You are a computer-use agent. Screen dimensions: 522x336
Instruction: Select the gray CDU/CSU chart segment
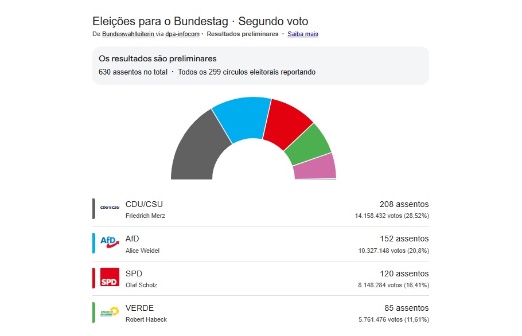(195, 143)
